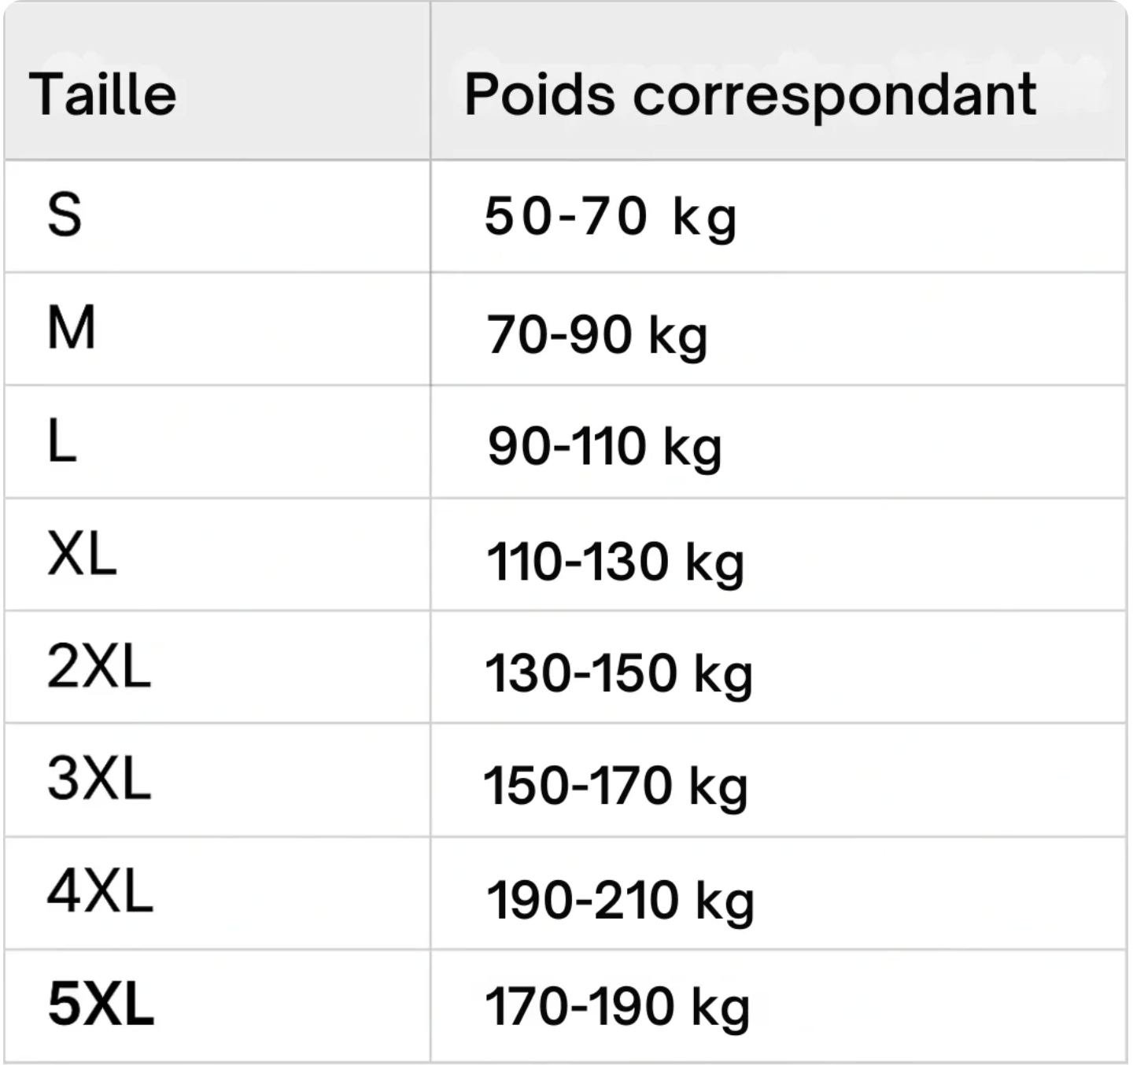
Task: Click the 150-170 kg weight cell
Action: 615,786
